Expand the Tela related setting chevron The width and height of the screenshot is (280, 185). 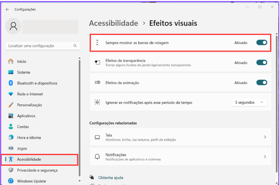click(x=265, y=137)
